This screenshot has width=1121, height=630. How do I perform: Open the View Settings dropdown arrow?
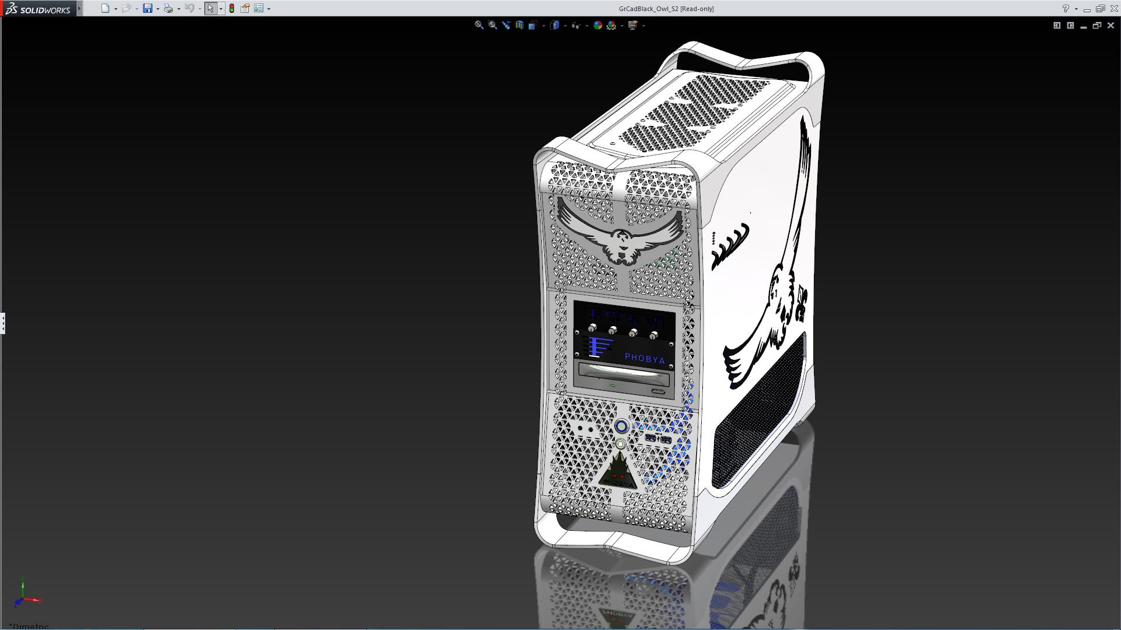pyautogui.click(x=643, y=26)
